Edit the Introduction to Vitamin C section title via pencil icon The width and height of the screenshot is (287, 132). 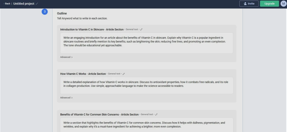tap(141, 30)
